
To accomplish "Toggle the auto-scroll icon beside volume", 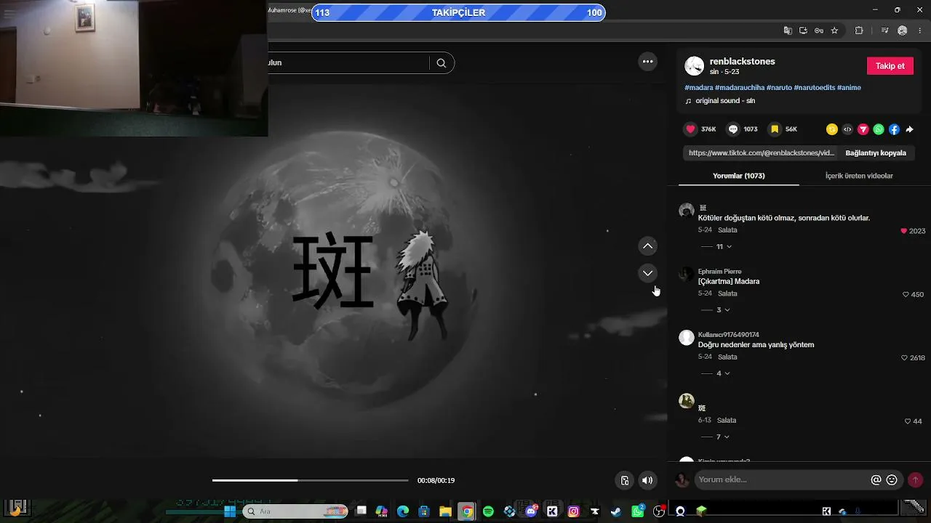I will (x=624, y=480).
